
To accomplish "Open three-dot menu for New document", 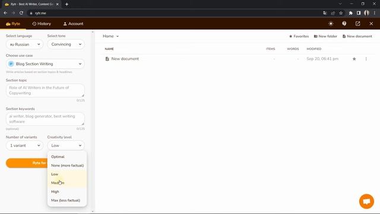I will click(366, 59).
